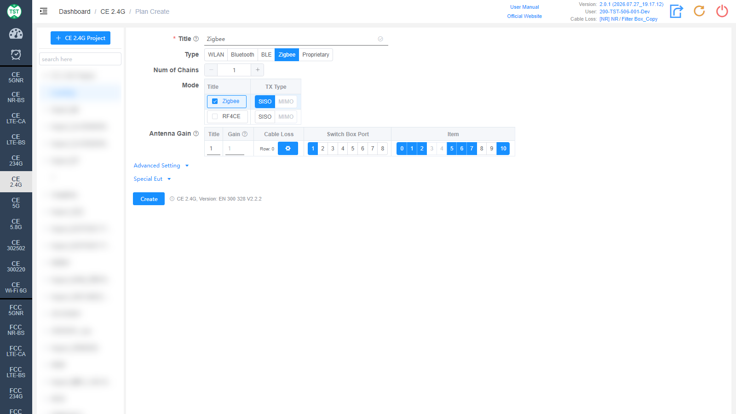Select Switch Box Port 4
The image size is (736, 414).
pyautogui.click(x=343, y=149)
